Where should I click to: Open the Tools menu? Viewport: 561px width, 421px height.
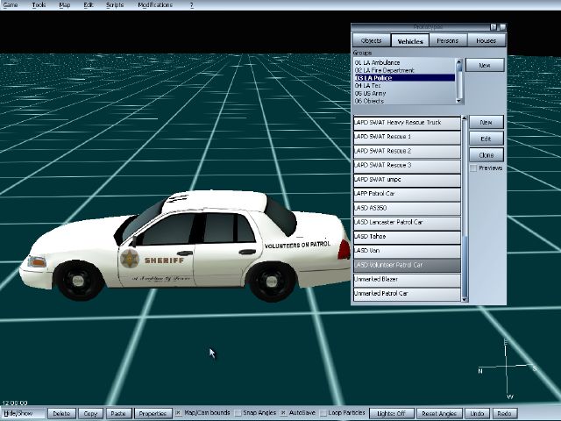pyautogui.click(x=39, y=5)
